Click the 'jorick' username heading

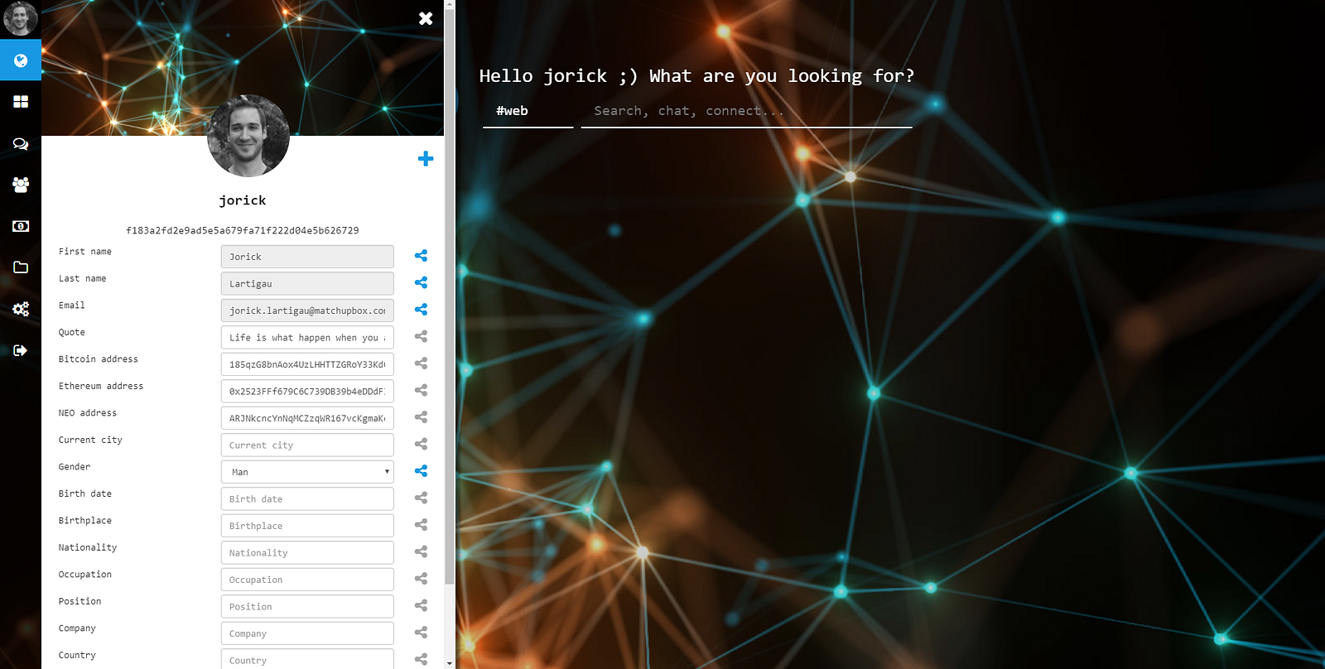(243, 200)
